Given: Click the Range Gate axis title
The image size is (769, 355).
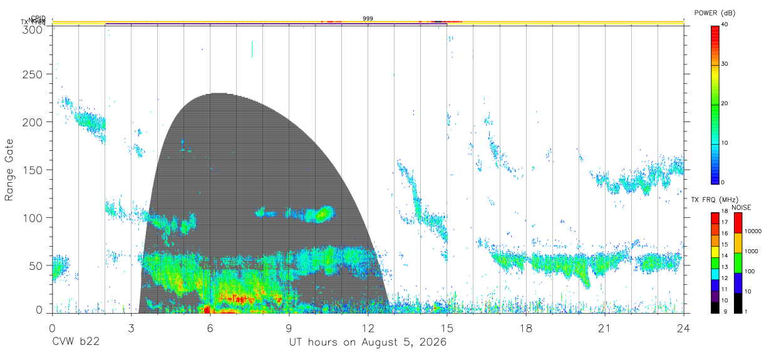Looking at the screenshot, I should click(x=9, y=169).
